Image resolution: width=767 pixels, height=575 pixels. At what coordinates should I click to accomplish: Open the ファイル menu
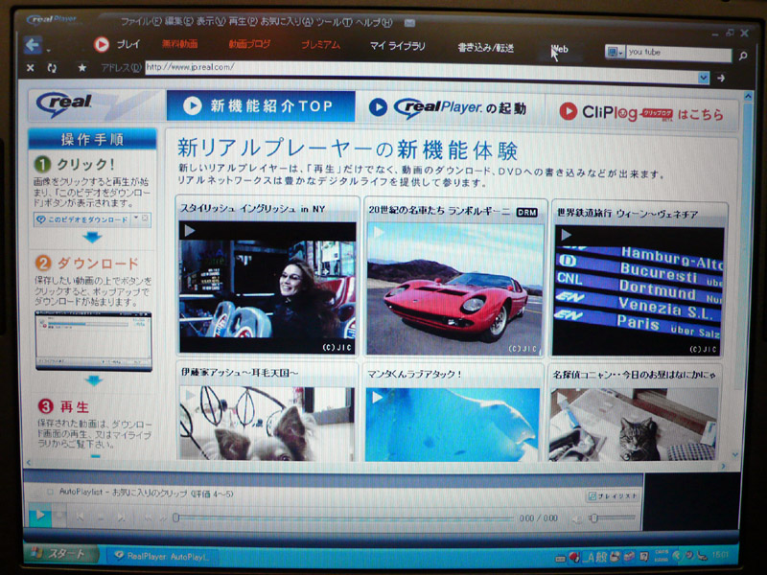click(x=141, y=21)
